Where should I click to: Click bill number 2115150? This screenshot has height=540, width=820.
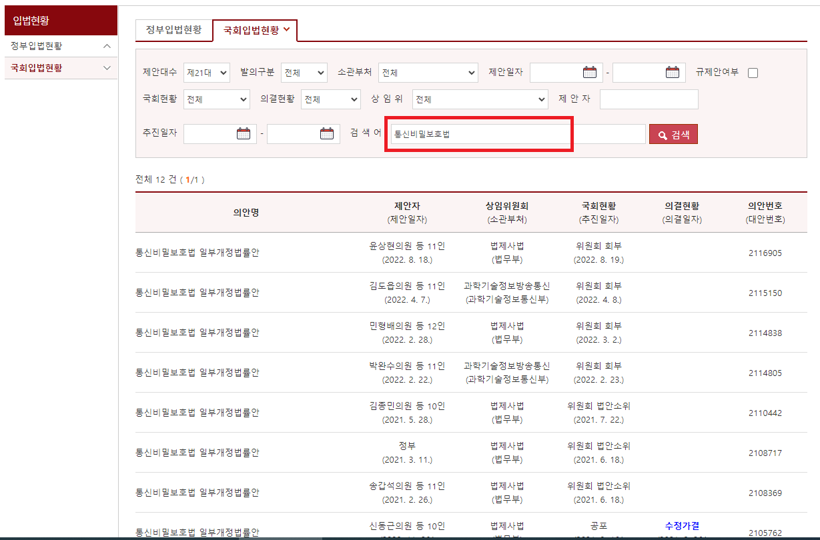765,293
